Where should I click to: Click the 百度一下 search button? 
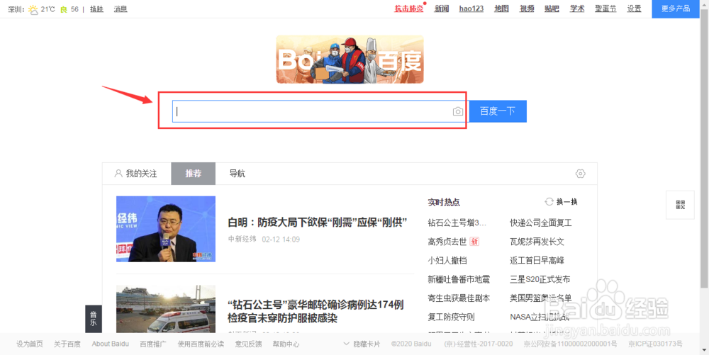498,111
